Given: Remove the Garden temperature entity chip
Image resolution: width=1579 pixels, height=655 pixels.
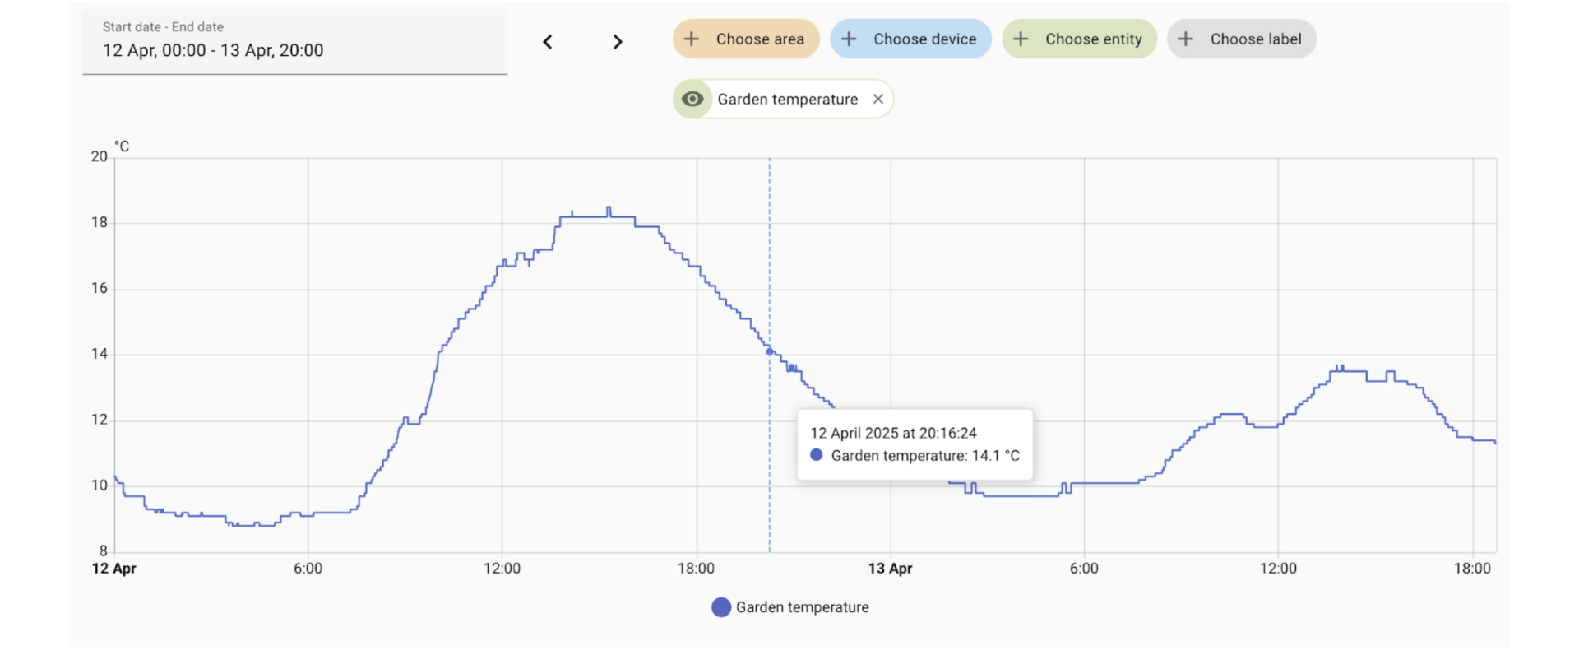Looking at the screenshot, I should [878, 100].
